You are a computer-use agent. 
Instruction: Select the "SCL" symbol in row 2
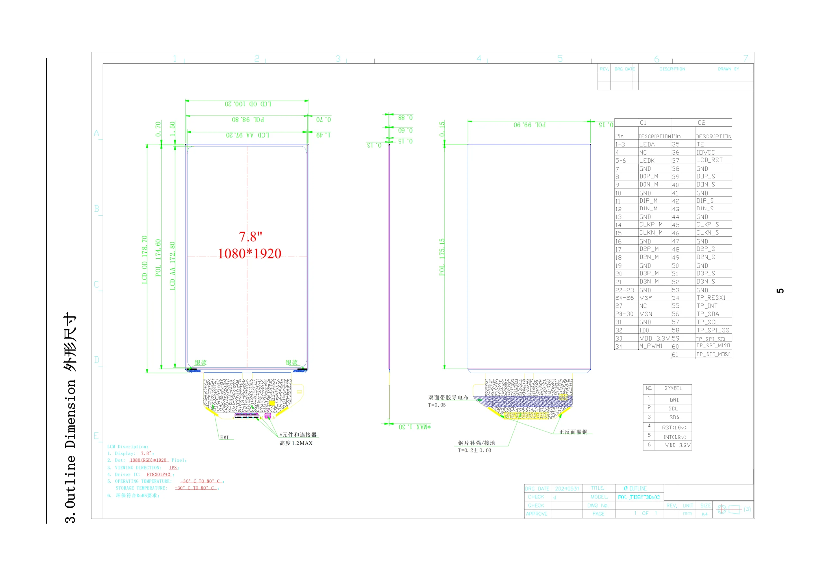pyautogui.click(x=673, y=409)
